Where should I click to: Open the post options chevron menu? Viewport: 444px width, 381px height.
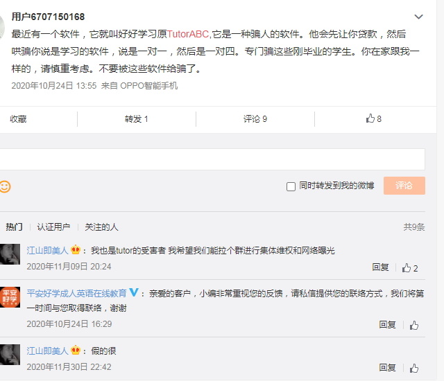[x=418, y=17]
